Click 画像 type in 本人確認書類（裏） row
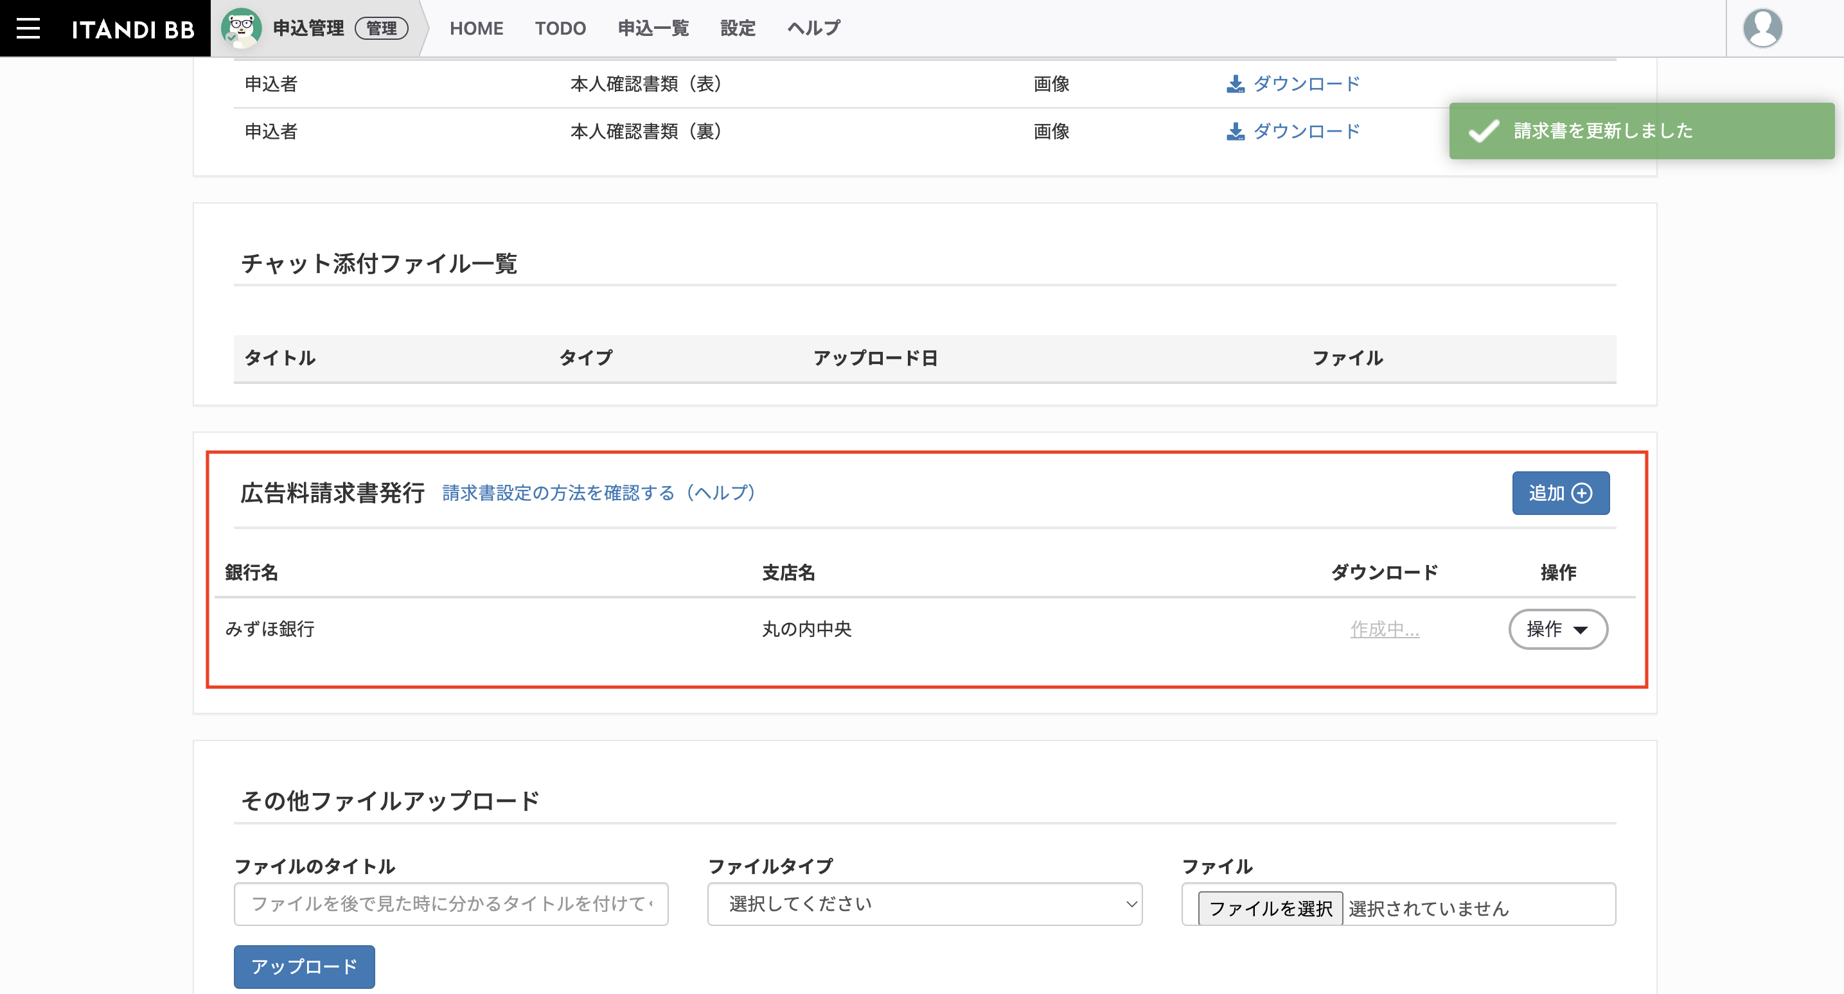The image size is (1844, 994). coord(1051,131)
